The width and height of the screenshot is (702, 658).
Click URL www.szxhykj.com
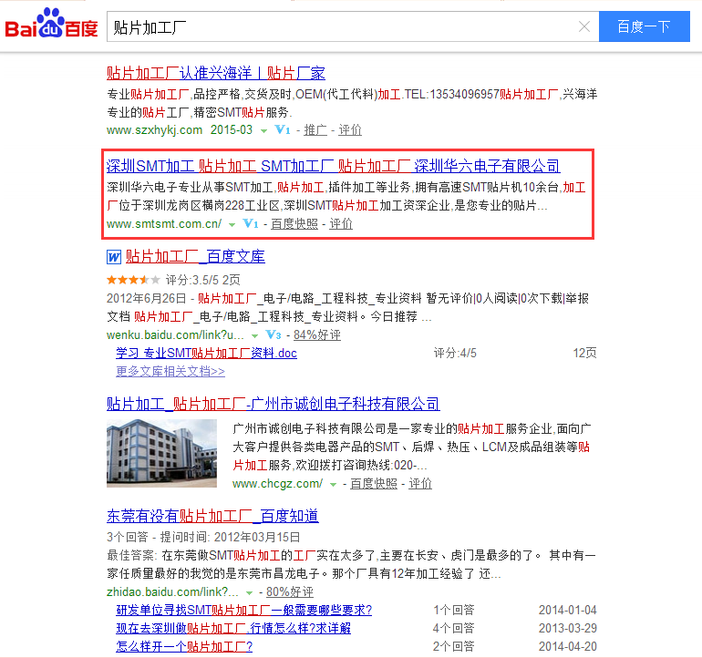(x=154, y=129)
